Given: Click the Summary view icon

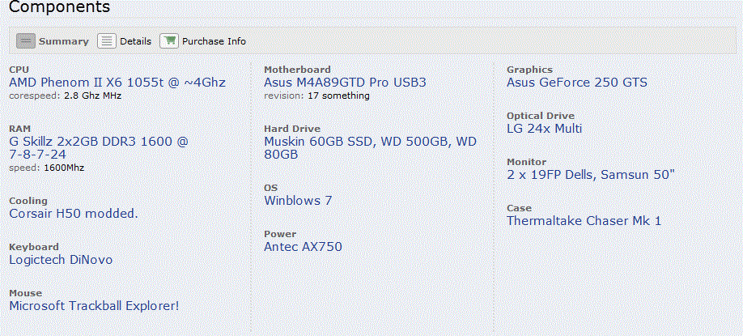Looking at the screenshot, I should point(26,41).
